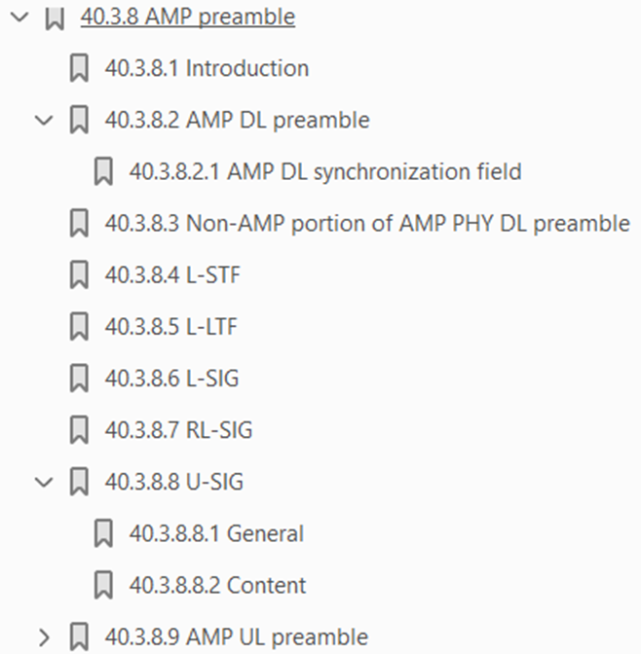Click bookmark icon of 40.3.8.2 AMP DL preamble
Image resolution: width=641 pixels, height=654 pixels.
pos(80,121)
